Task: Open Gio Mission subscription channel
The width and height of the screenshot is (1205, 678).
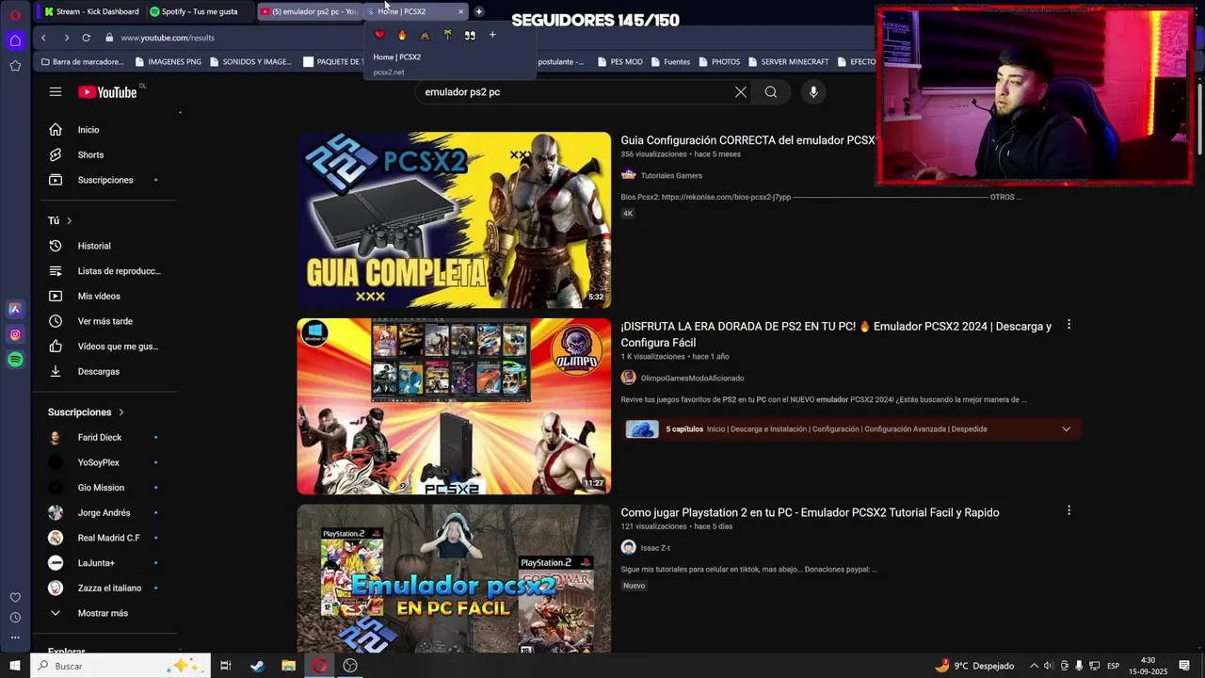Action: (105, 488)
